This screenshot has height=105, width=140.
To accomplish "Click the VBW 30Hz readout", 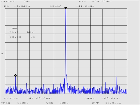I will coord(57,103).
